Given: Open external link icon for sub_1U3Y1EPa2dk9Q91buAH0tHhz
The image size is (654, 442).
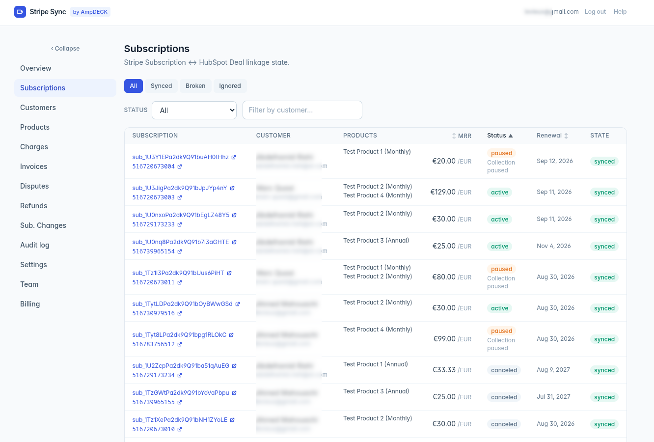Looking at the screenshot, I should [x=234, y=157].
